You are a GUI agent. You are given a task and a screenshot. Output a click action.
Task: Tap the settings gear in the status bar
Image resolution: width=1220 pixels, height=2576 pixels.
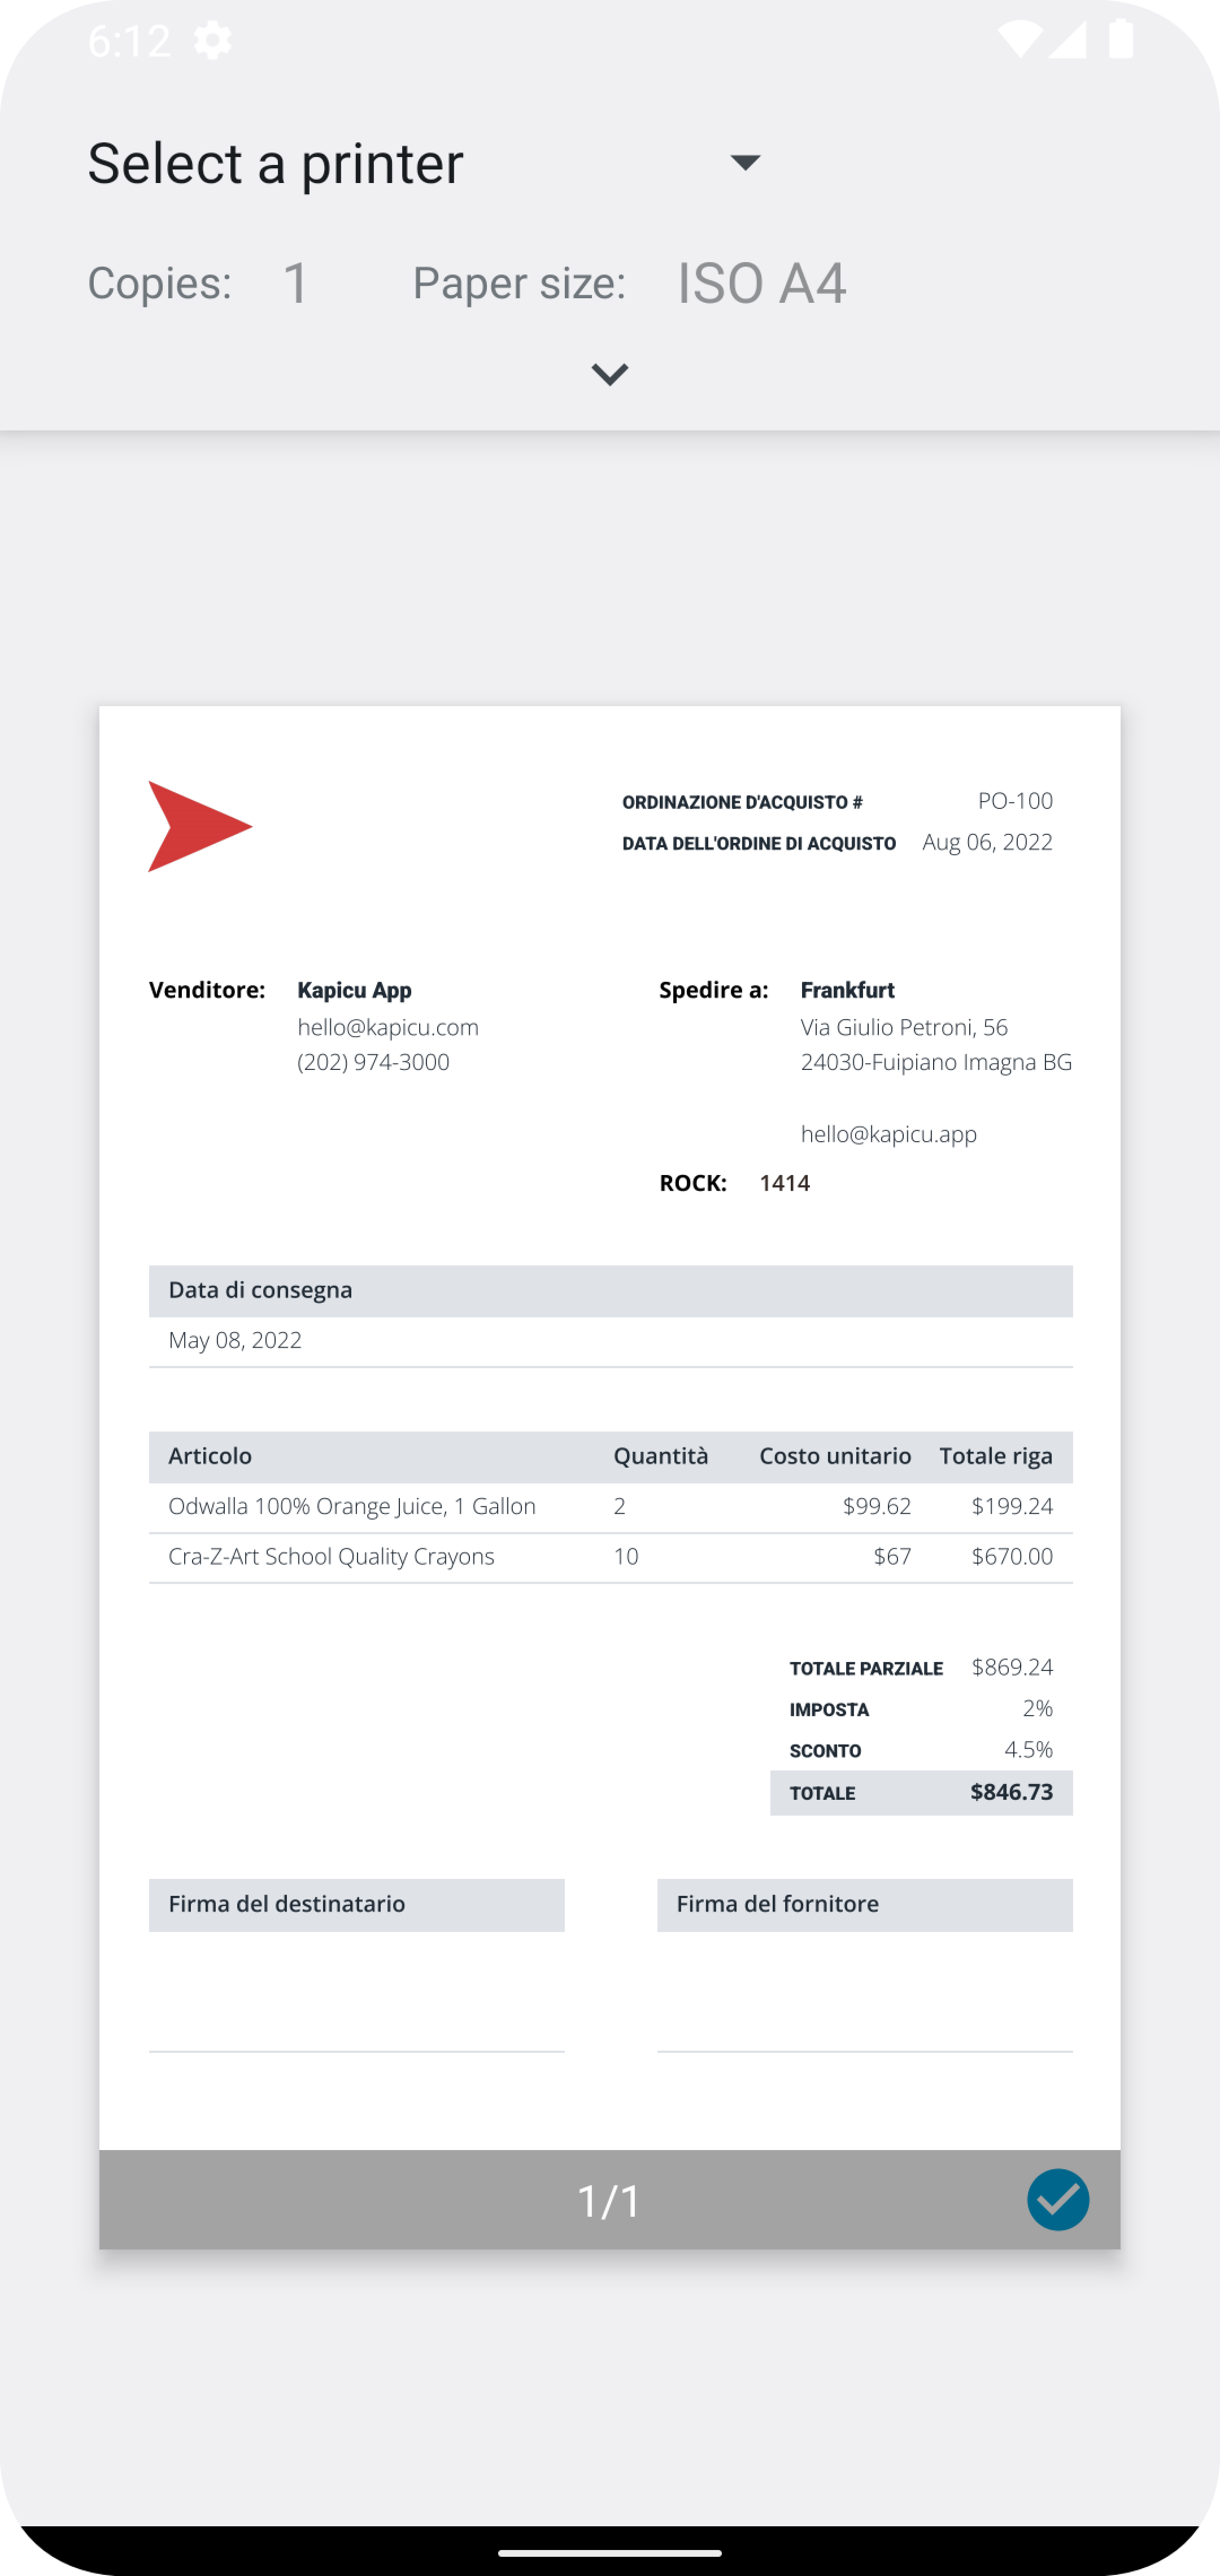click(x=212, y=41)
